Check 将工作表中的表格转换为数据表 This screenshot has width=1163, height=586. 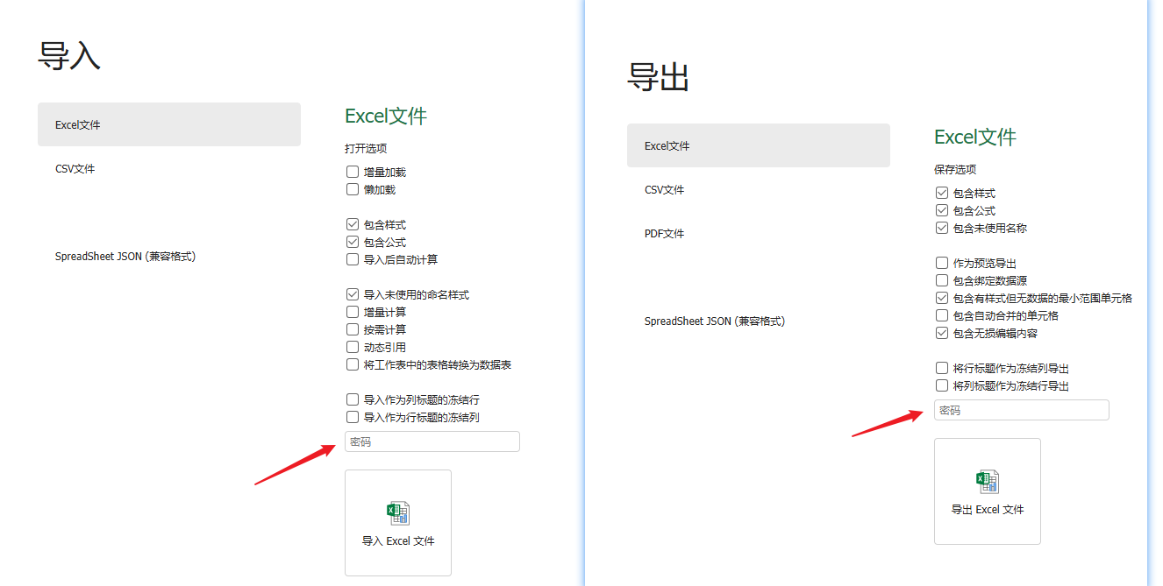353,364
